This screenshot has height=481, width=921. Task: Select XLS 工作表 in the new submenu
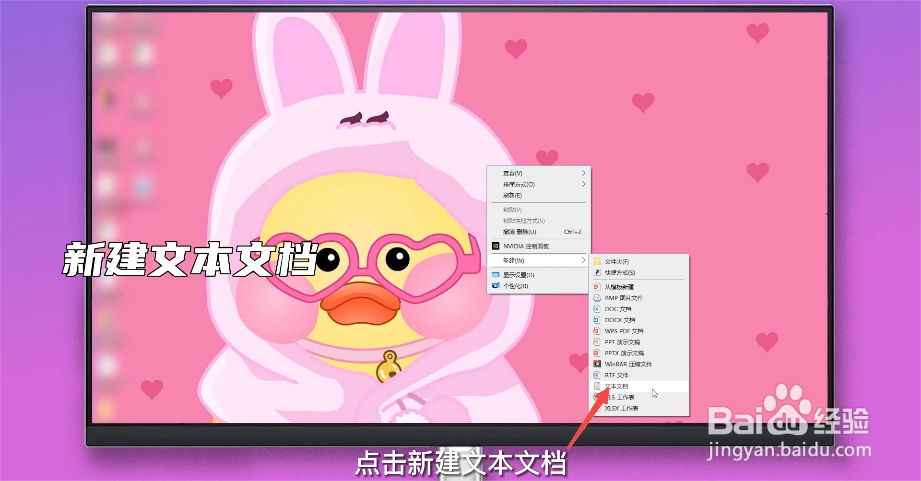[x=639, y=397]
